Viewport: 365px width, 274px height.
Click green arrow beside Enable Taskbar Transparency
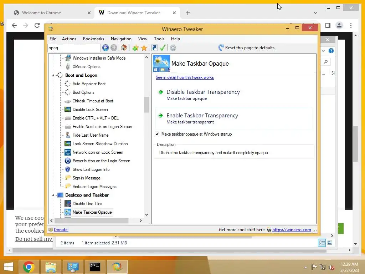click(161, 116)
